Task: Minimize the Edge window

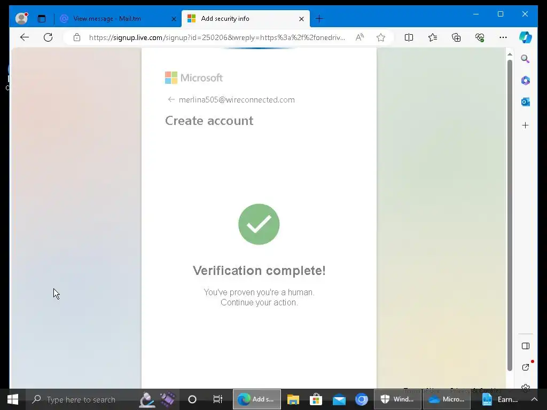Action: tap(476, 14)
